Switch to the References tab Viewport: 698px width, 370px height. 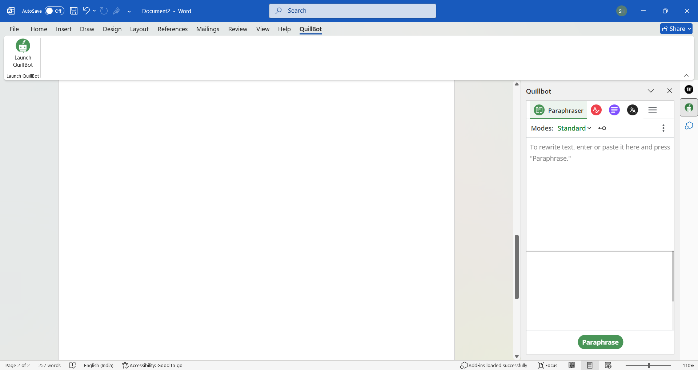(x=173, y=29)
